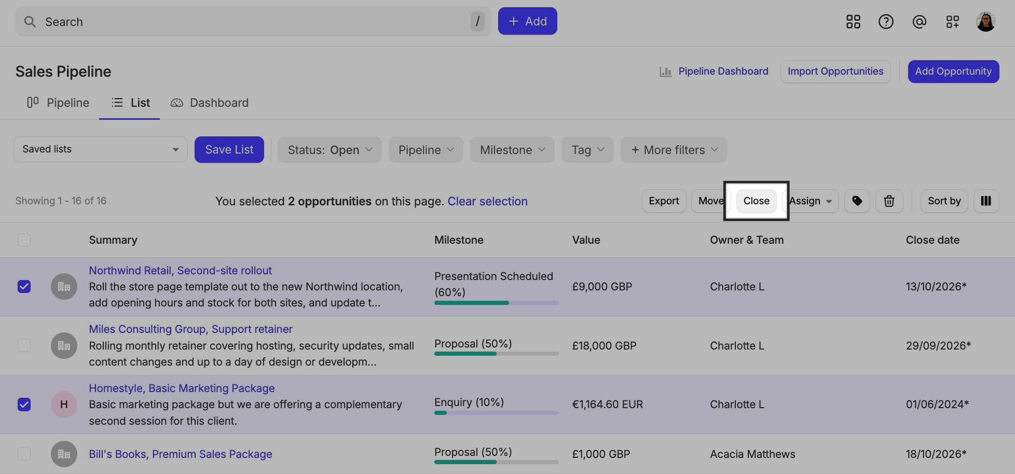Screen dimensions: 1015x474
Task: Select all rows with header checkbox
Action: [x=24, y=240]
